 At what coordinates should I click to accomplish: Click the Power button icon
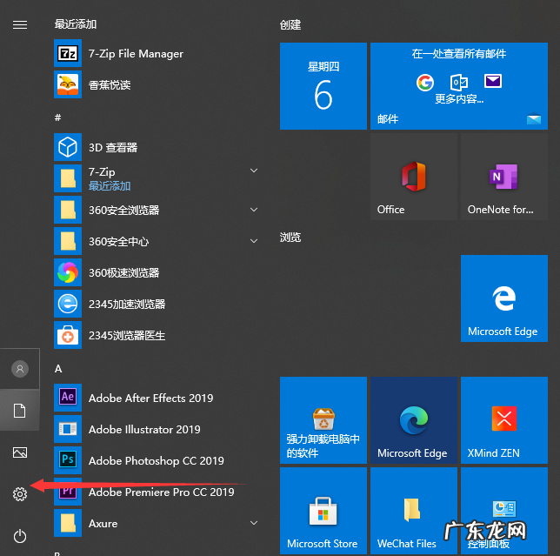[x=20, y=536]
